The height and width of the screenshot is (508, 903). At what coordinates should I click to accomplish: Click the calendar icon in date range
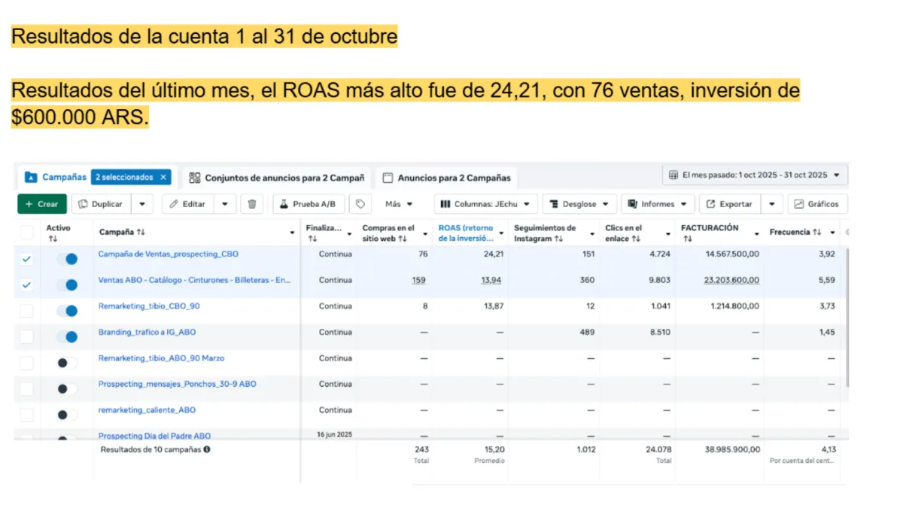[x=673, y=175]
